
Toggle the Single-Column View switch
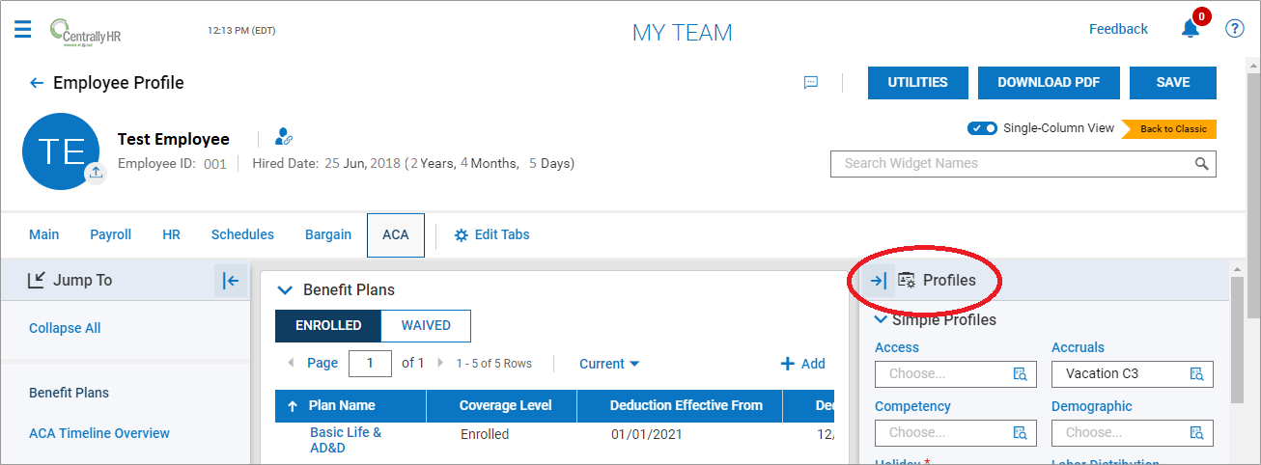983,128
